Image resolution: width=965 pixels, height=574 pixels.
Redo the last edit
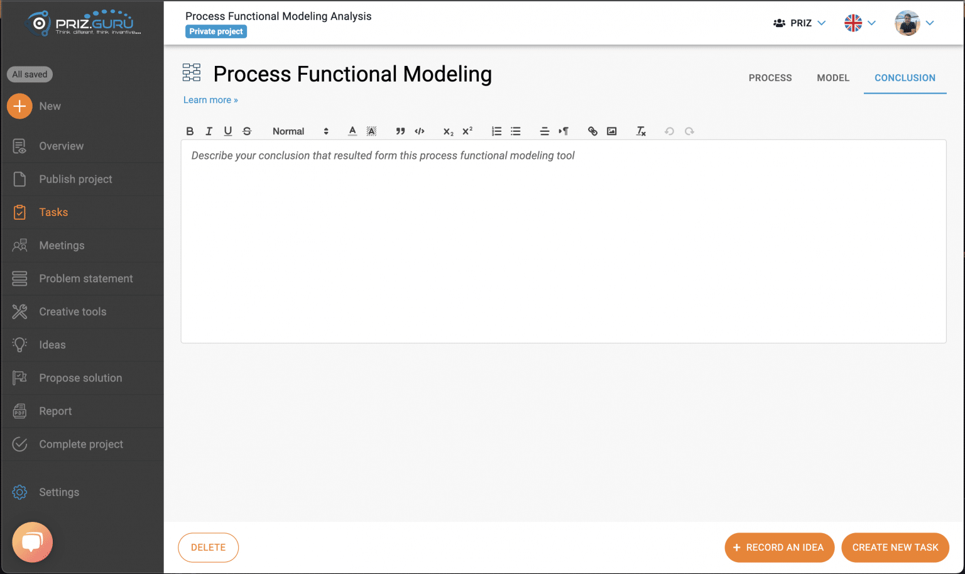coord(689,131)
